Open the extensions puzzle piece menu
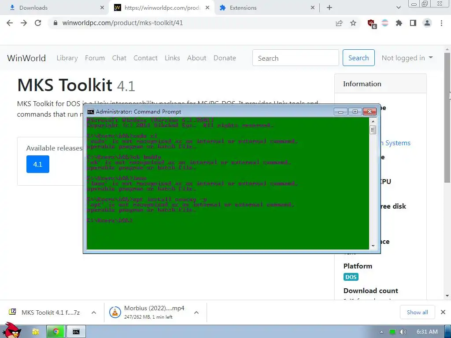 [399, 23]
